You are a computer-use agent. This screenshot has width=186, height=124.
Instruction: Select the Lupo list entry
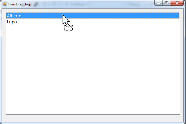pyautogui.click(x=93, y=22)
